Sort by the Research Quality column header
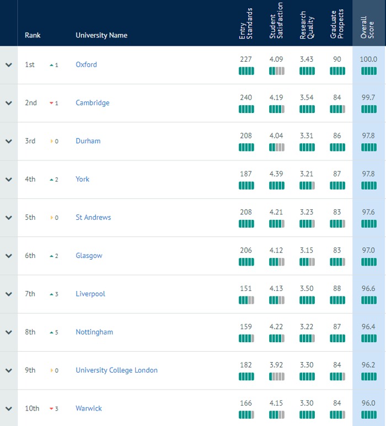 307,25
